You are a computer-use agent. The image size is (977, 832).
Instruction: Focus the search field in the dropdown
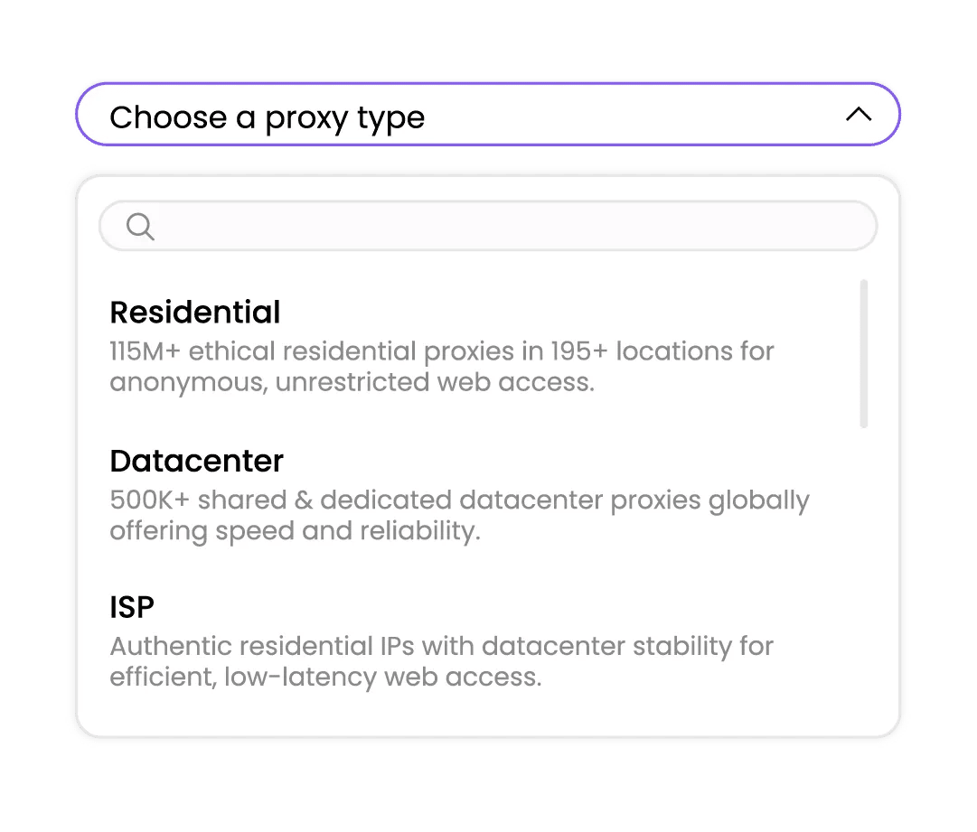(506, 226)
